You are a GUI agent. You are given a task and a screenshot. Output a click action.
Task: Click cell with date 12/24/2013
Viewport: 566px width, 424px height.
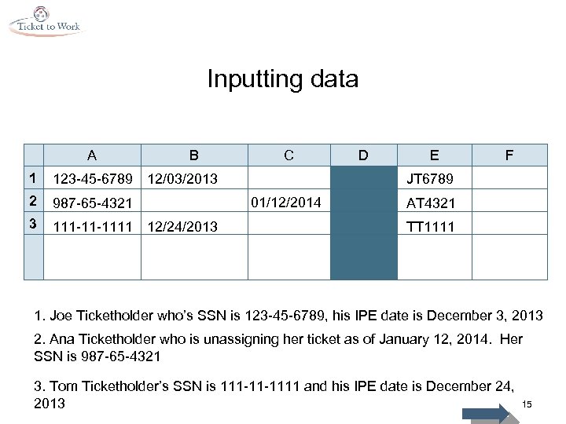(185, 227)
